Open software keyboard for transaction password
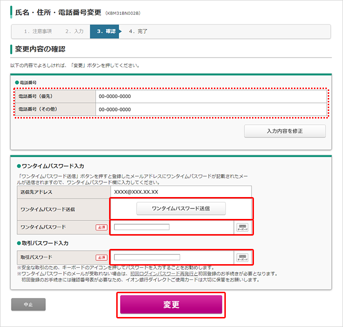The image size is (343, 327). click(242, 258)
